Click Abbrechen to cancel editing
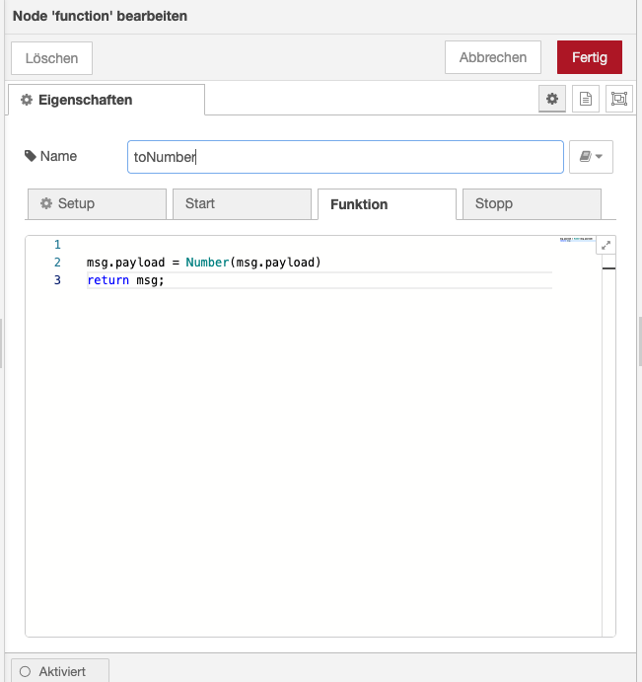This screenshot has height=682, width=642. [x=492, y=57]
